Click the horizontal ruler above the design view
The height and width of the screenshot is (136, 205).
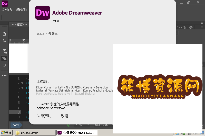pos(19,41)
